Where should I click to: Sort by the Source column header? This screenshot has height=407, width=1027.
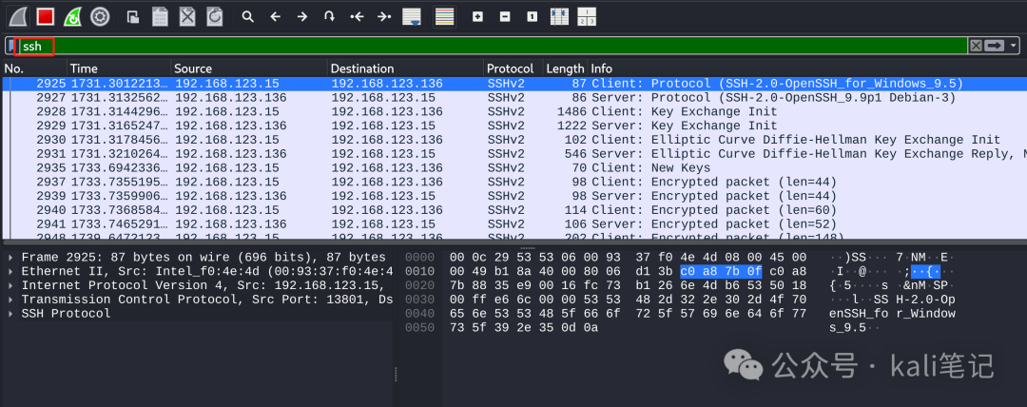249,68
